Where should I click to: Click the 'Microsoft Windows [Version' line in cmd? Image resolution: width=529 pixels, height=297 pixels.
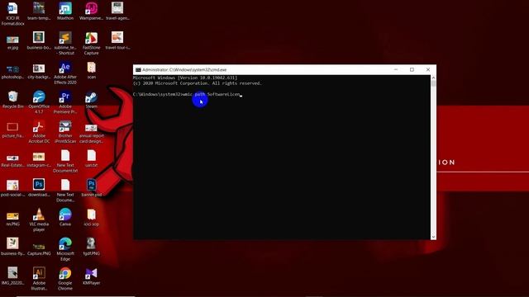click(x=185, y=78)
